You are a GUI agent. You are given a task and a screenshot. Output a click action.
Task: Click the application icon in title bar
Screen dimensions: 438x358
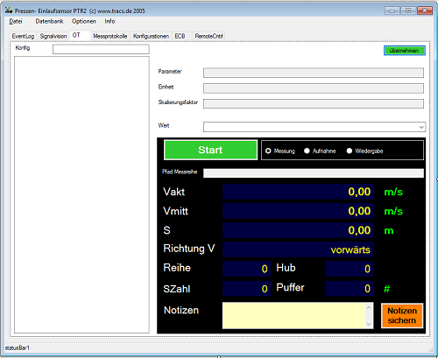click(x=9, y=11)
